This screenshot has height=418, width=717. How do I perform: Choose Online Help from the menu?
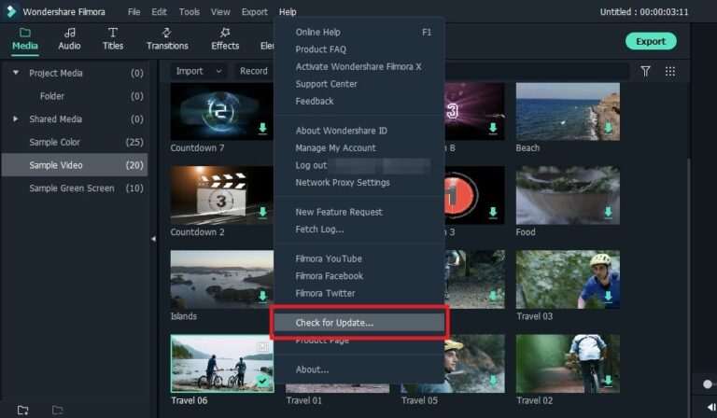coord(318,33)
